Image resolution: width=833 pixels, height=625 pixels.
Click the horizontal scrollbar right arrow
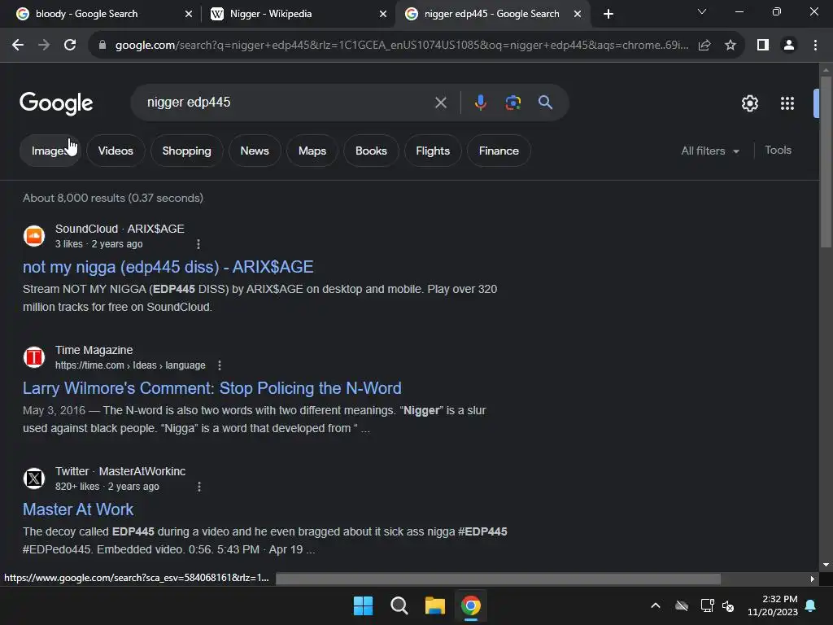(x=813, y=579)
